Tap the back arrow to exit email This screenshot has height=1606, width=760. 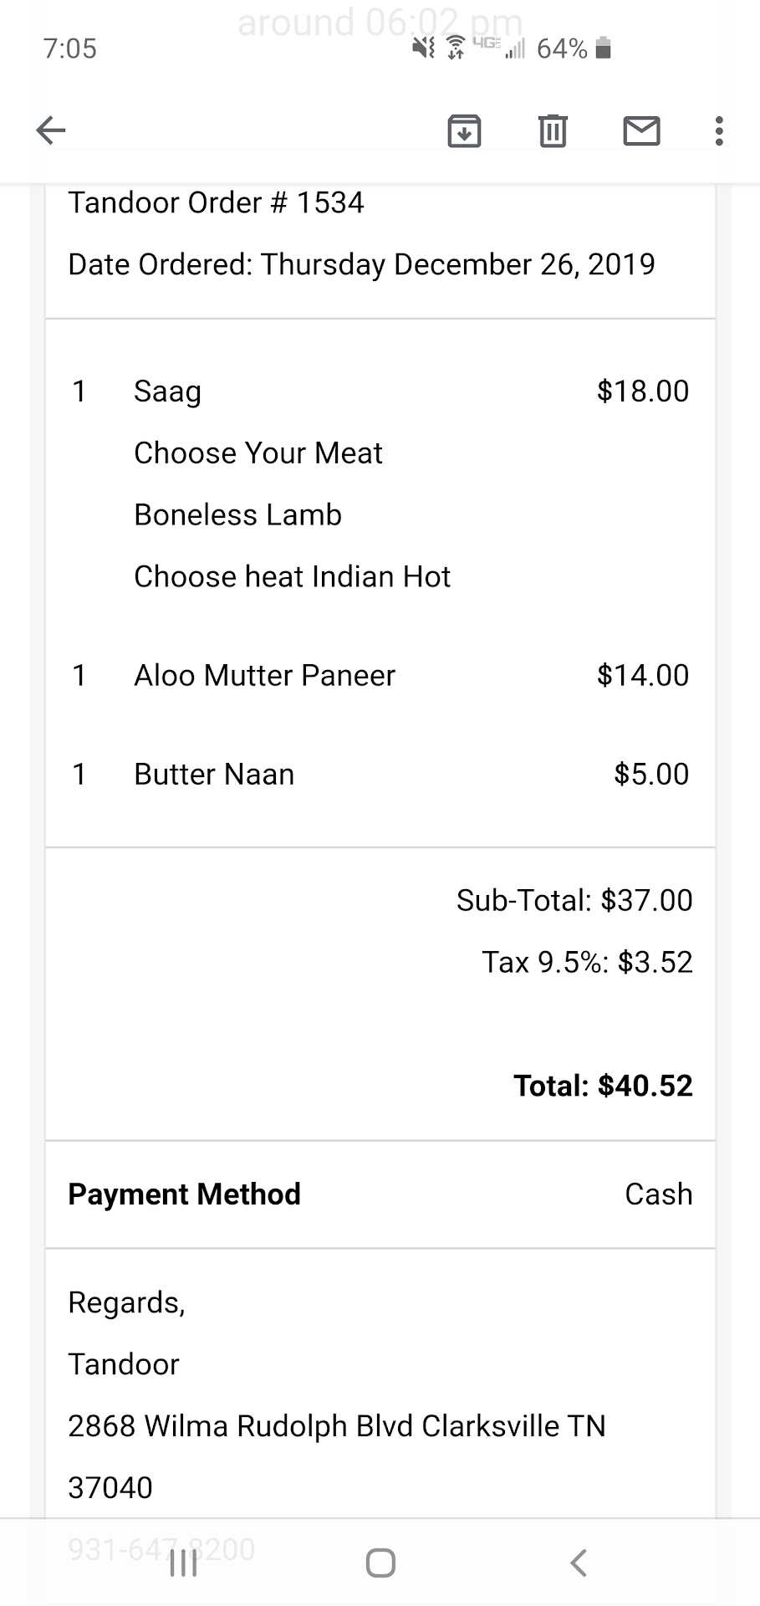[x=51, y=130]
